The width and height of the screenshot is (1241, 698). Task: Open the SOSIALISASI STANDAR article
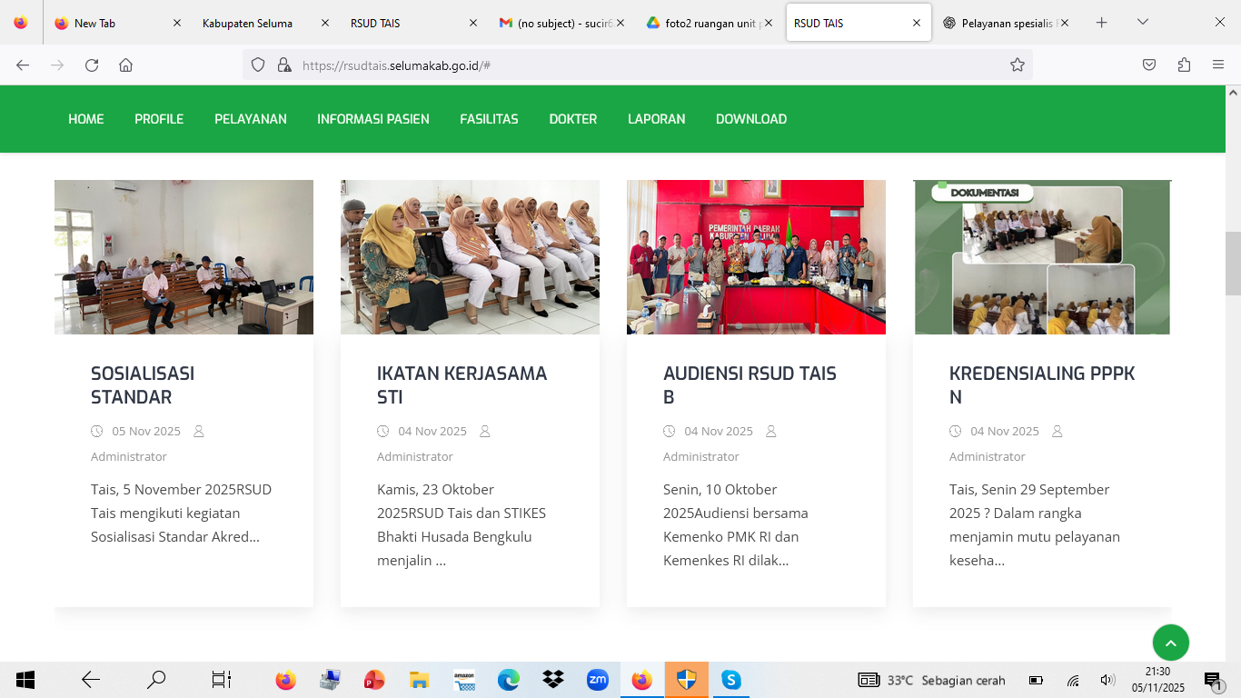pyautogui.click(x=143, y=385)
